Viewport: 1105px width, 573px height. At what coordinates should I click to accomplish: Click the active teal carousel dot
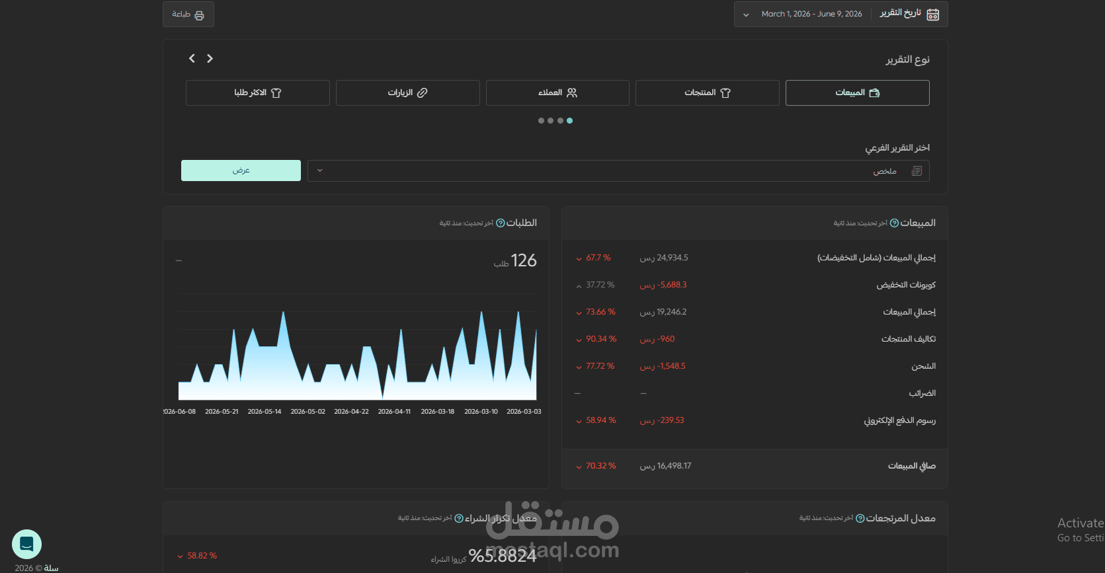pos(570,121)
